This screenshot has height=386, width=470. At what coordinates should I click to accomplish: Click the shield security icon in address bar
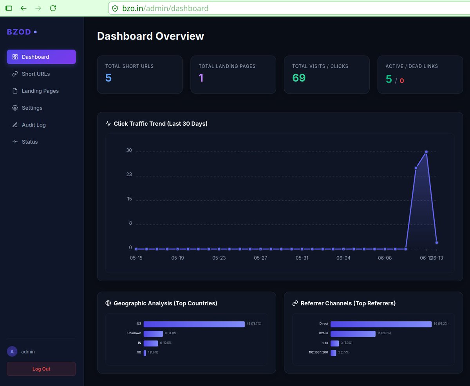click(115, 8)
